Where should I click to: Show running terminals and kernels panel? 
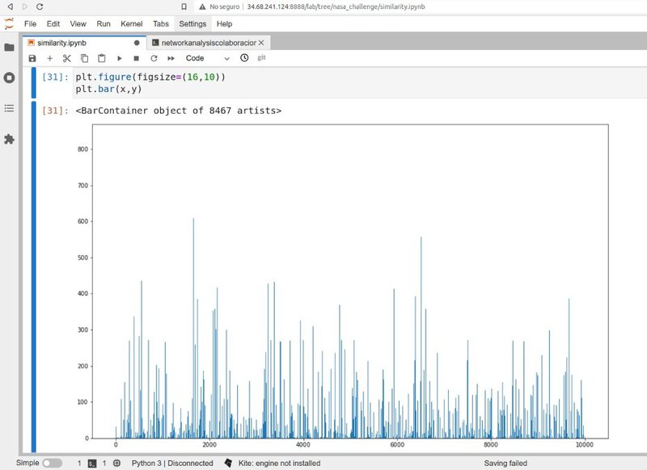point(9,78)
